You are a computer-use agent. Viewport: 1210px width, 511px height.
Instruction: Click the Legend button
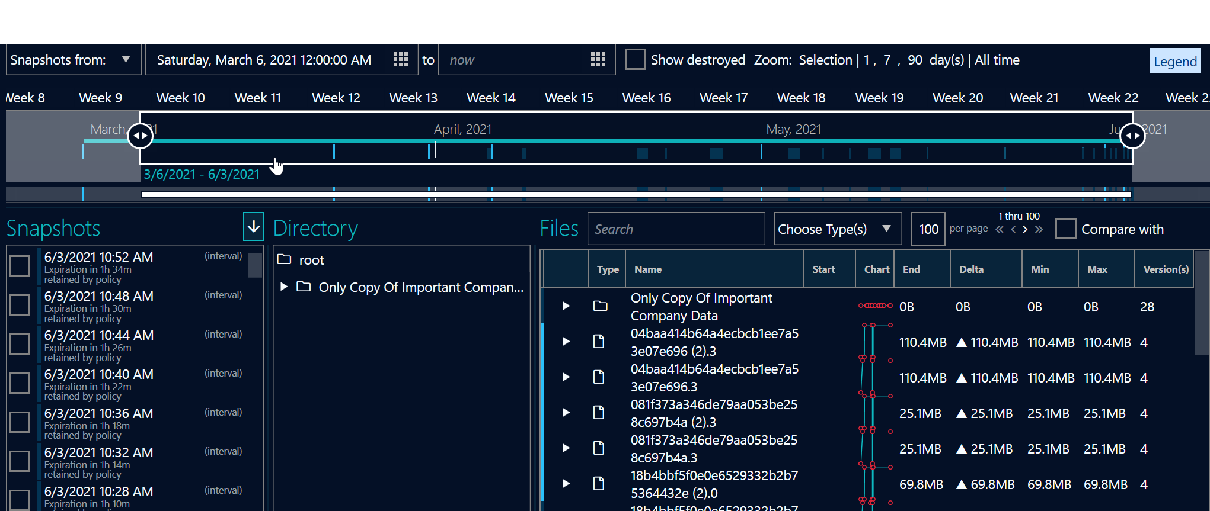click(x=1175, y=61)
